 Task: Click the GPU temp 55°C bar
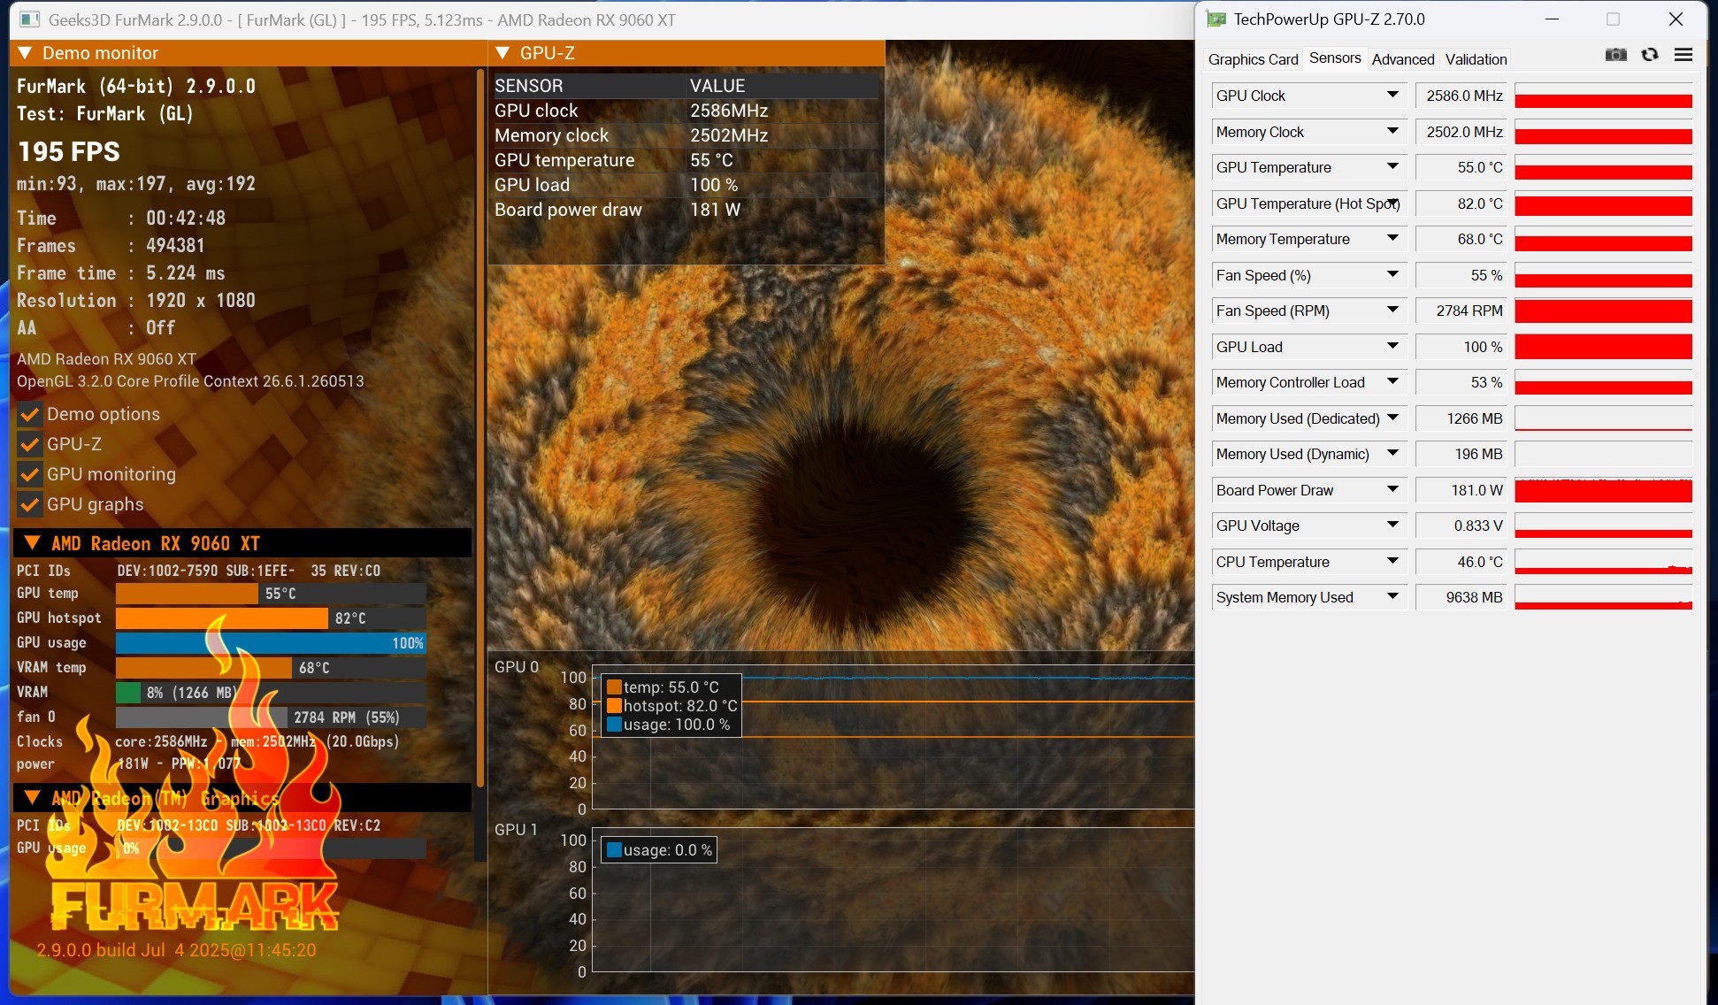(x=271, y=594)
